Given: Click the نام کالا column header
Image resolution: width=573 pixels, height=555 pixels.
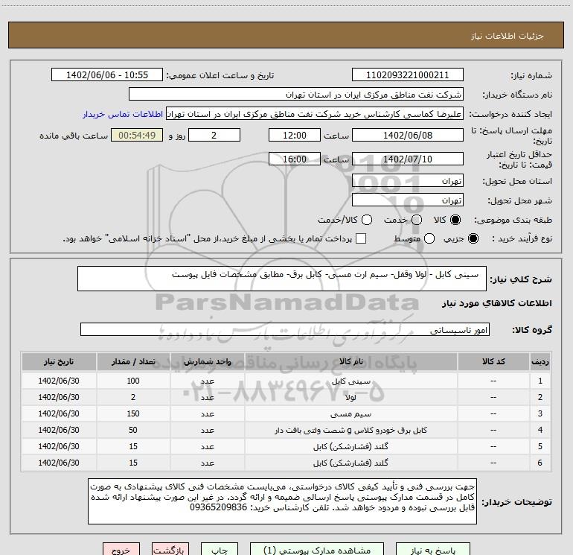Looking at the screenshot, I should [350, 361].
